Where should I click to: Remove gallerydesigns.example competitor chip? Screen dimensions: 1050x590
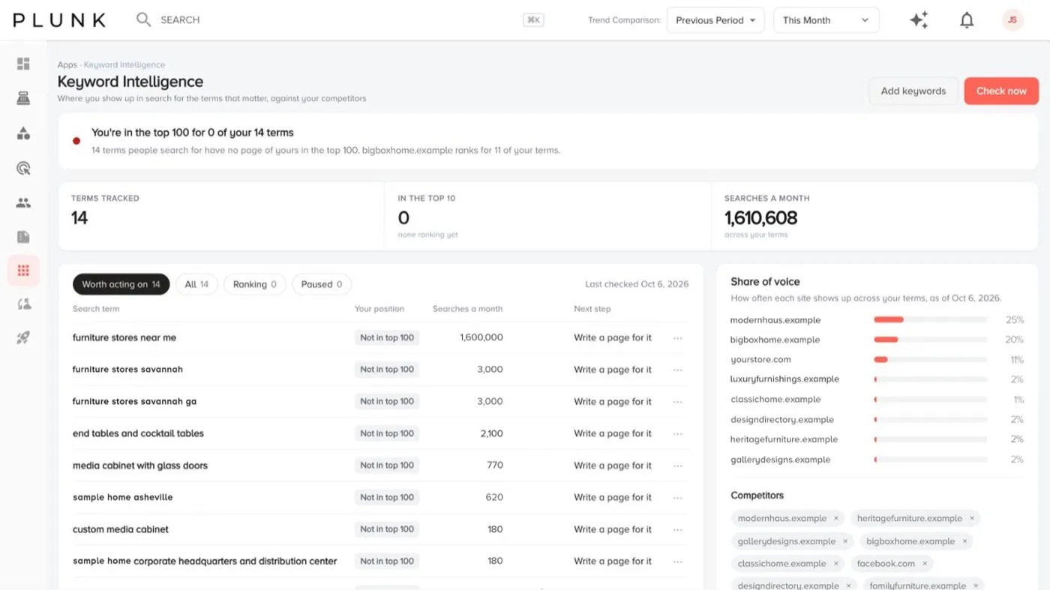845,541
